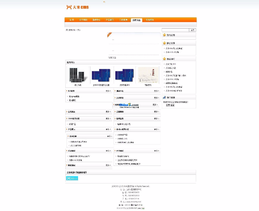Open the 产品展示 tab in the navigation bar
The image size is (259, 211).
(110, 20)
